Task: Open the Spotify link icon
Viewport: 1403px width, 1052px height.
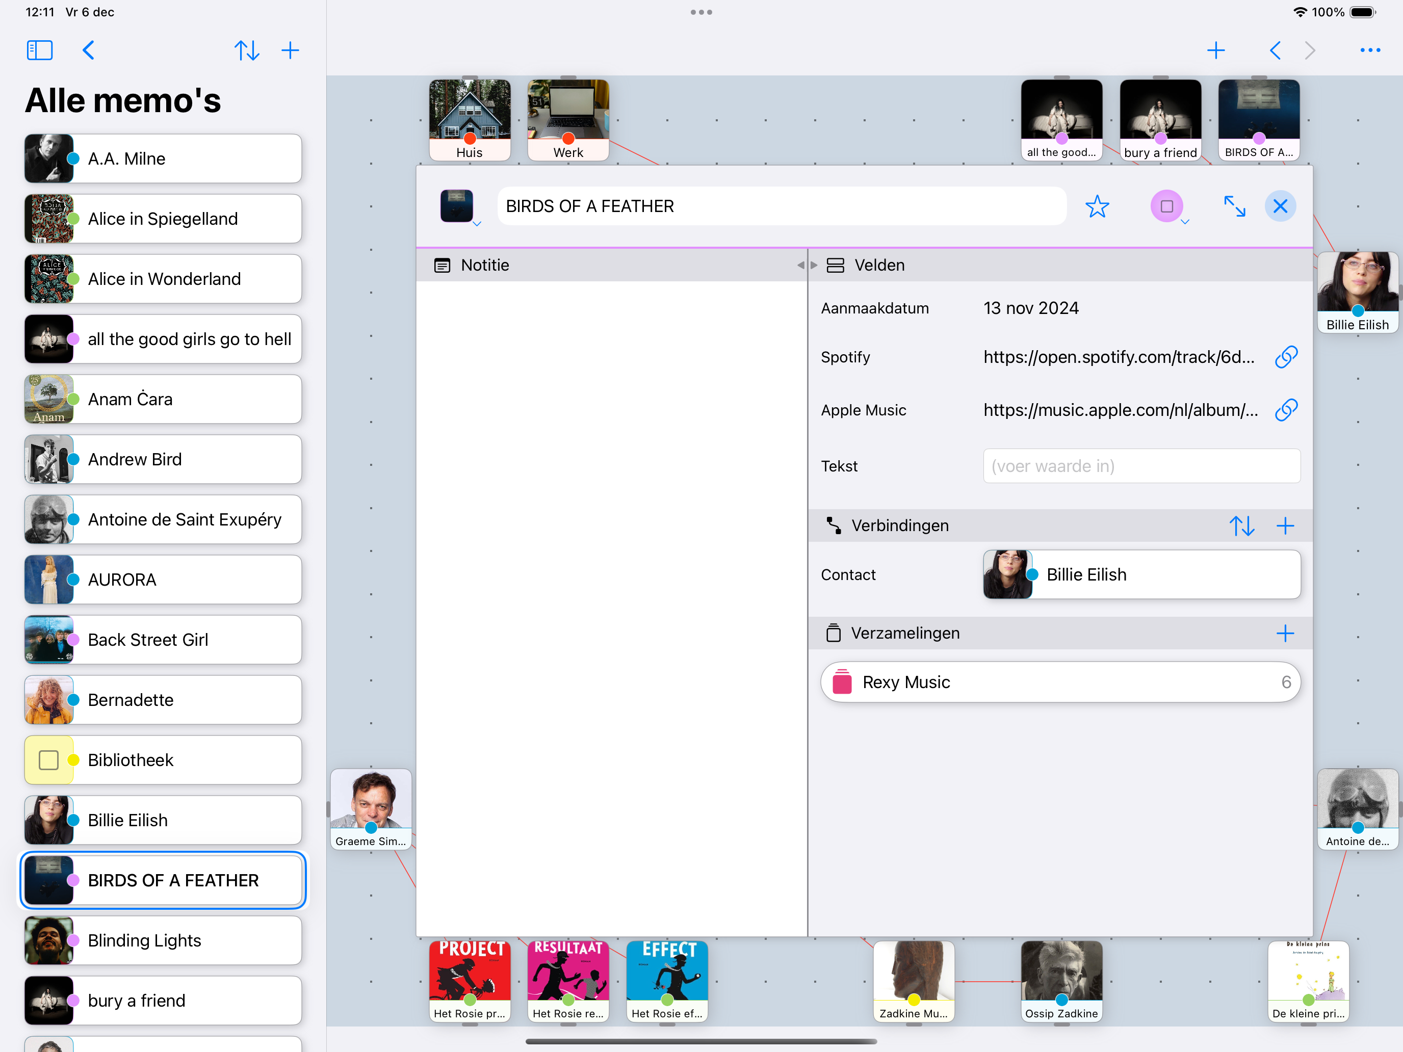Action: coord(1286,357)
